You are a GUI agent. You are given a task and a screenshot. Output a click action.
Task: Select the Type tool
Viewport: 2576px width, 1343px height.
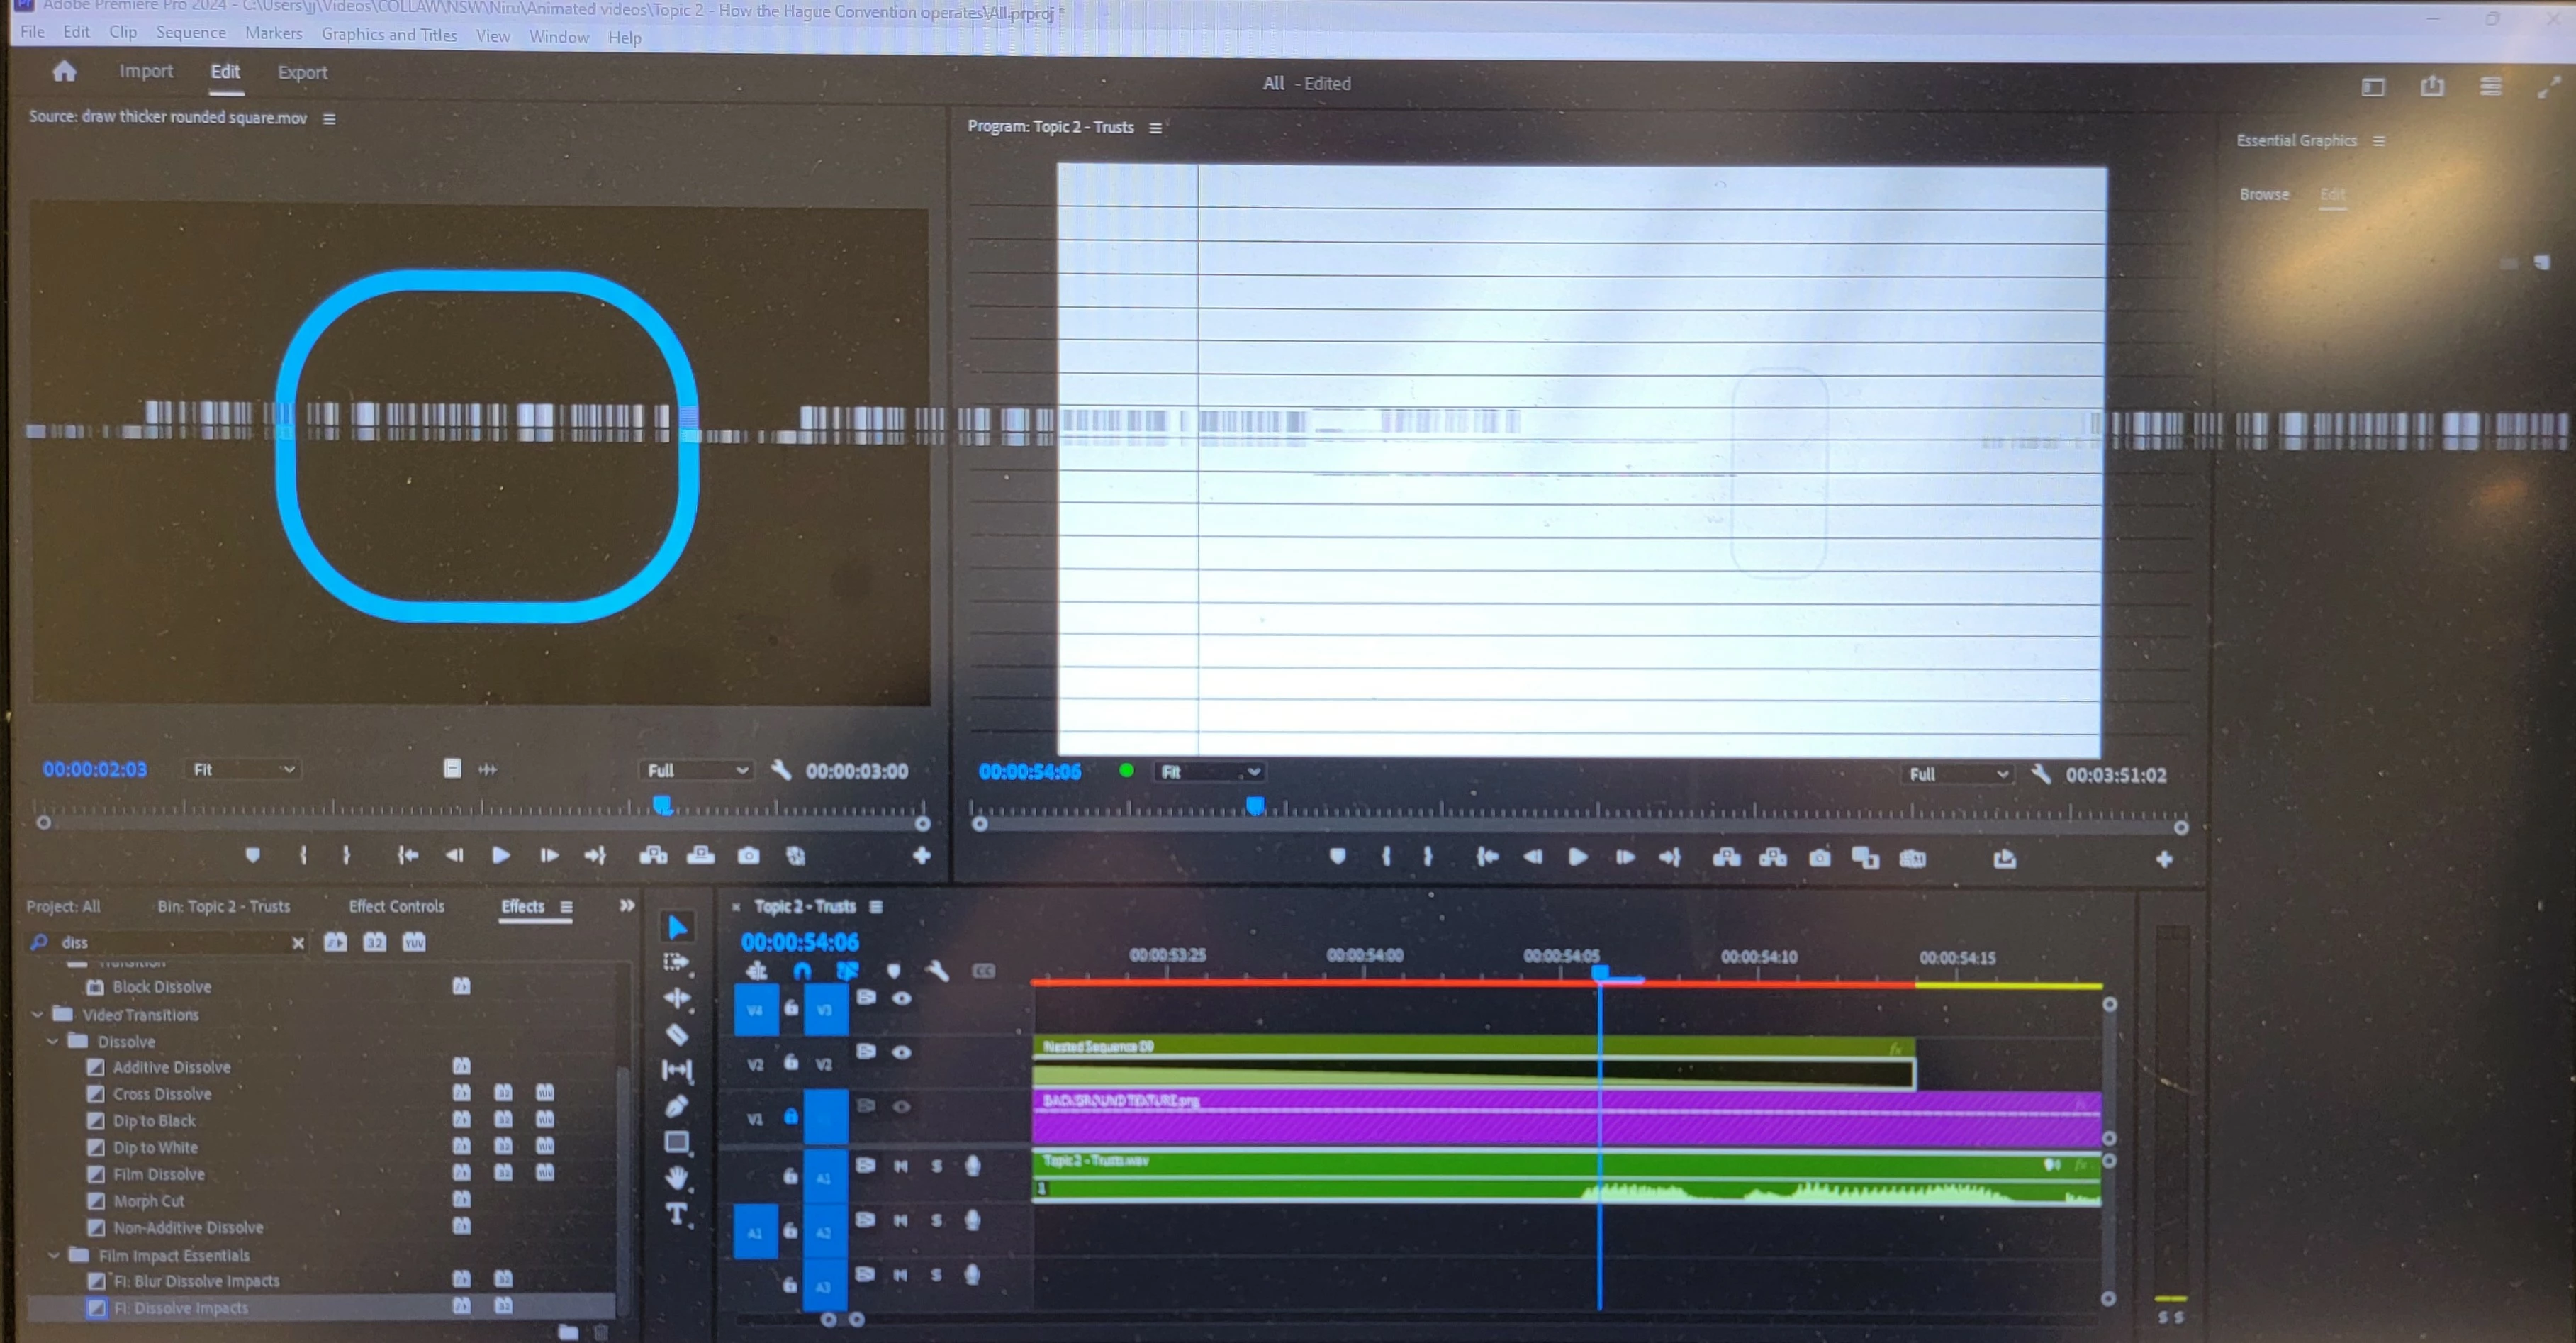click(677, 1215)
